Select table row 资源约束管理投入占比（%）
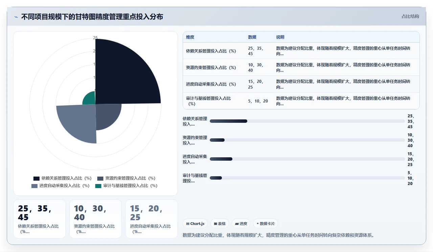 coord(301,68)
